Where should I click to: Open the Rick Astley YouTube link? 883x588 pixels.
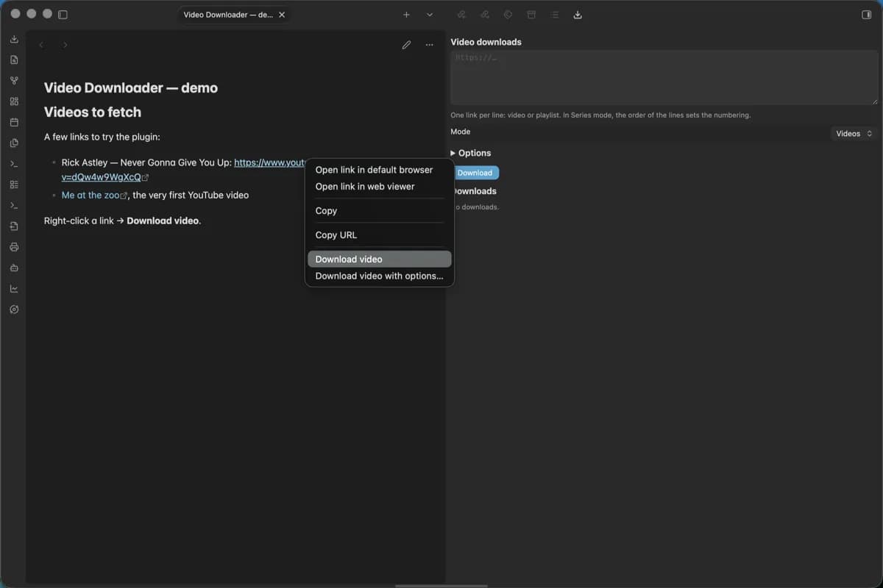269,162
